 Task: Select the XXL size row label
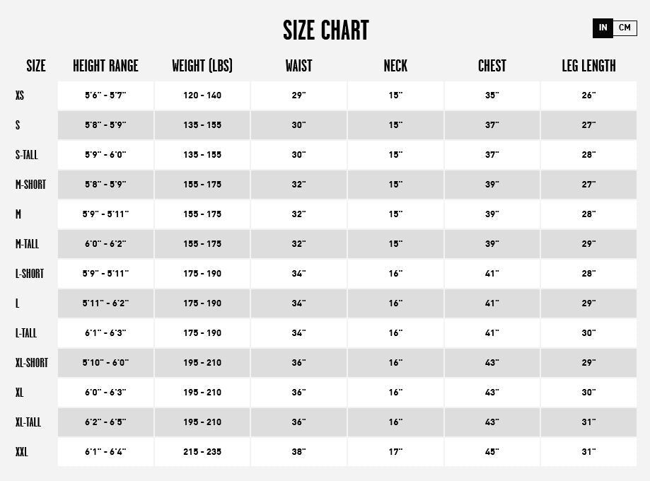click(x=22, y=452)
